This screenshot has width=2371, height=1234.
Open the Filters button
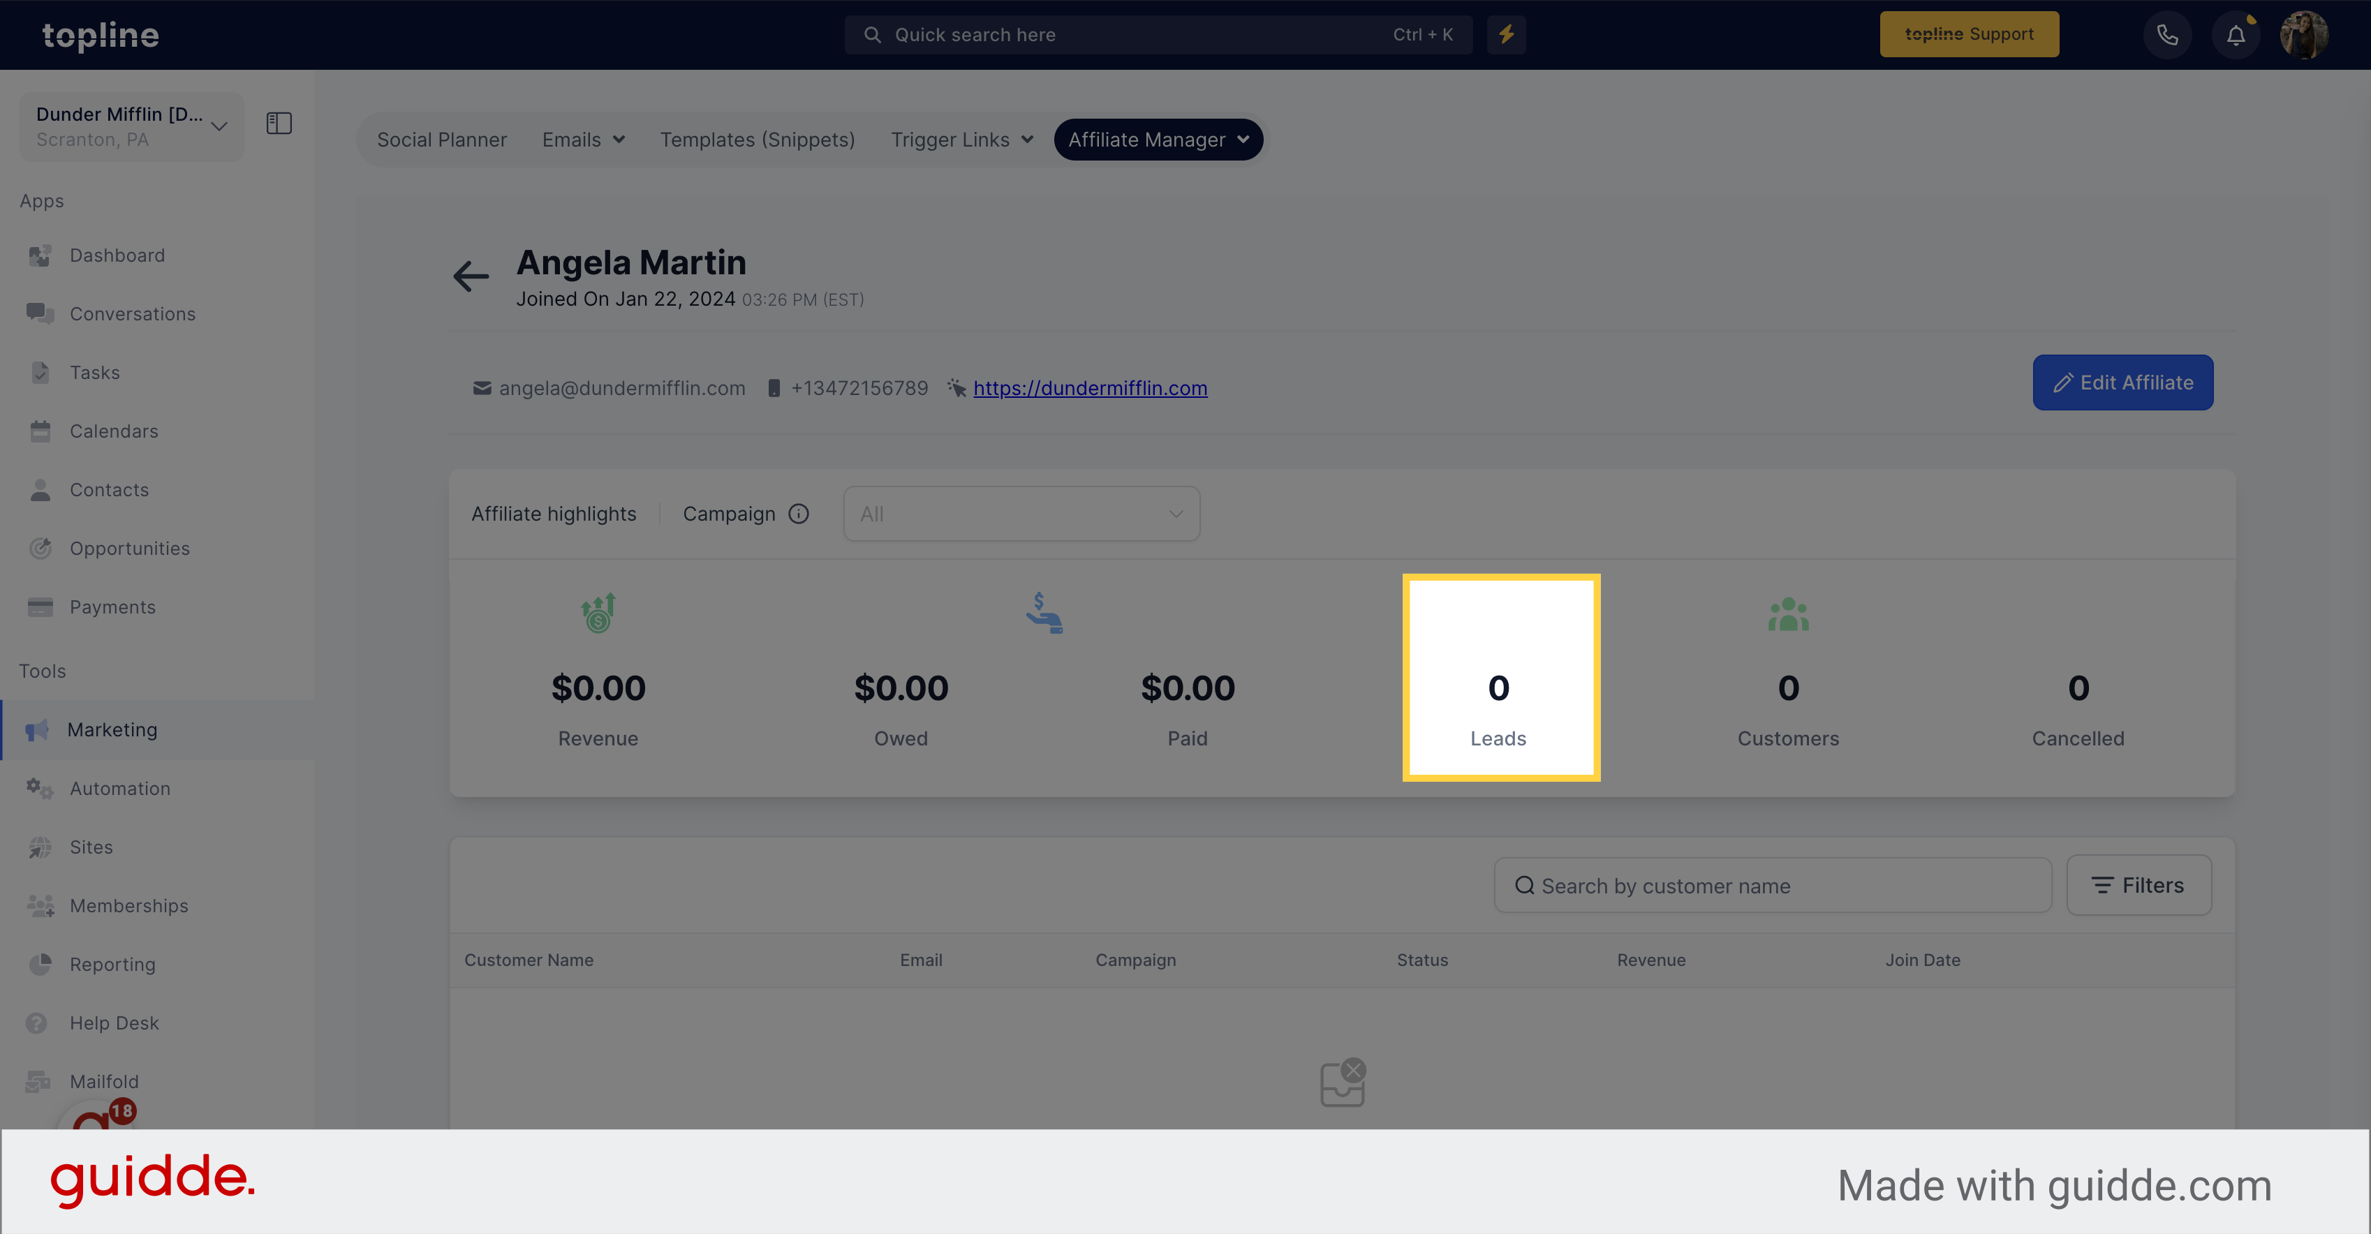click(x=2138, y=885)
